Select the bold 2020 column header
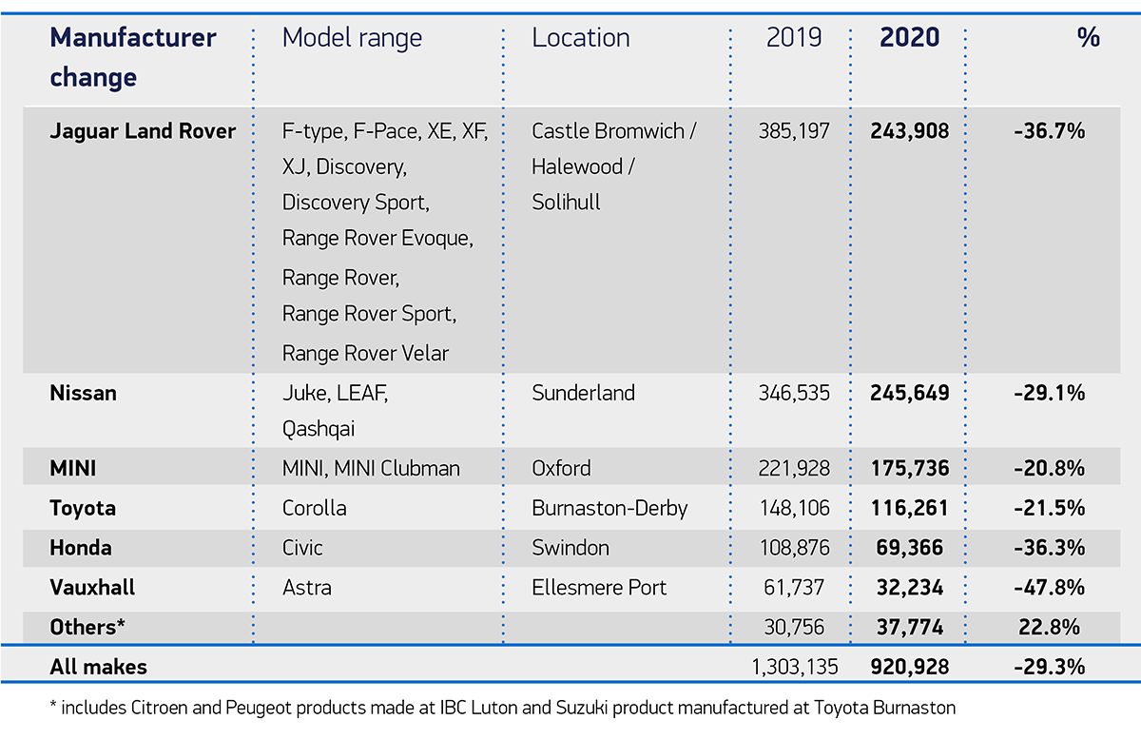This screenshot has width=1141, height=739. (x=909, y=38)
